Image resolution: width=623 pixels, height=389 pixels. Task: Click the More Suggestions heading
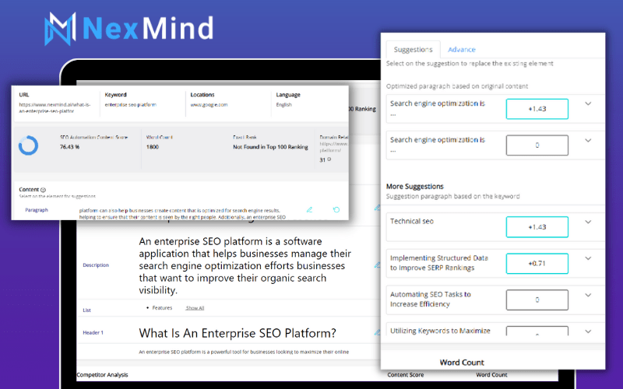pos(415,187)
